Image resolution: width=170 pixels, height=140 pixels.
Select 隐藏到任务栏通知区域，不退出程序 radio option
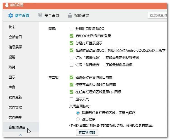[x=78, y=113]
